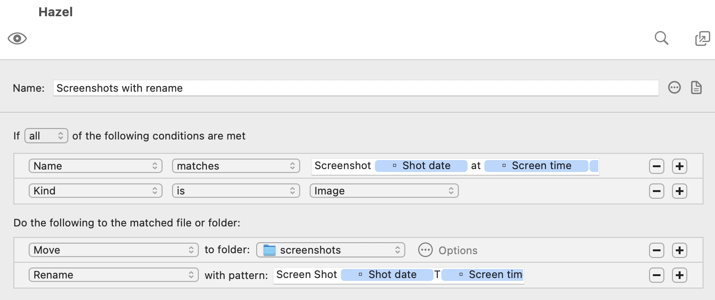Add a condition after the Name row
The width and height of the screenshot is (715, 300).
click(x=679, y=166)
